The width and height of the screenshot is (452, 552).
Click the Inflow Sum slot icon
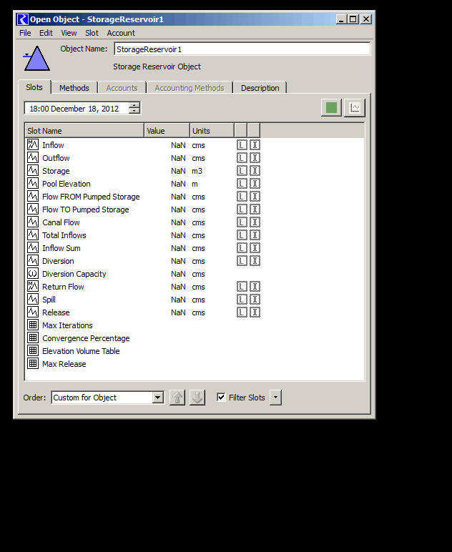point(33,247)
